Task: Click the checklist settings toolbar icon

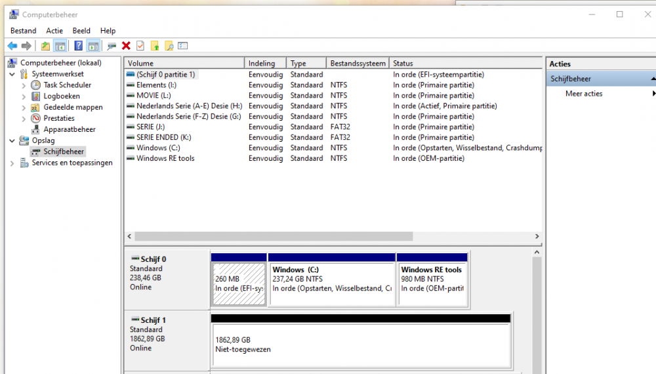Action: pos(183,45)
